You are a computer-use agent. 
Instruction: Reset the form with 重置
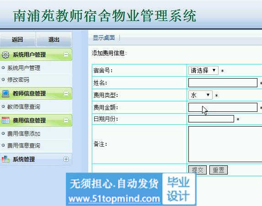click(x=219, y=170)
